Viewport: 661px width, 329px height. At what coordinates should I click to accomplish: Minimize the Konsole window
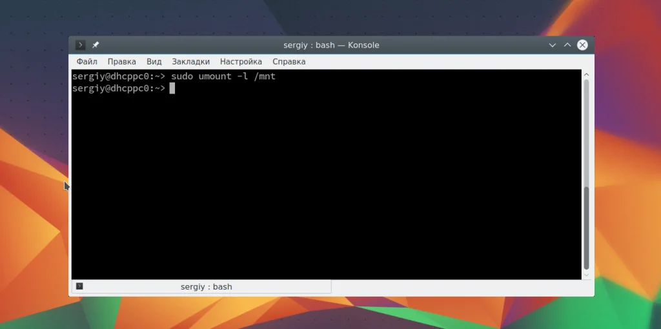(x=553, y=45)
